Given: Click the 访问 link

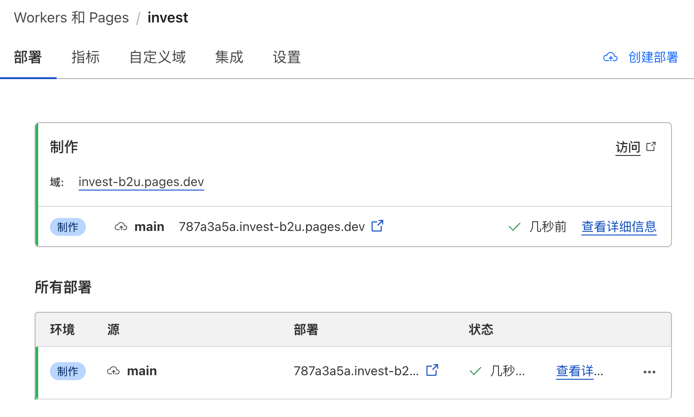Looking at the screenshot, I should 627,147.
